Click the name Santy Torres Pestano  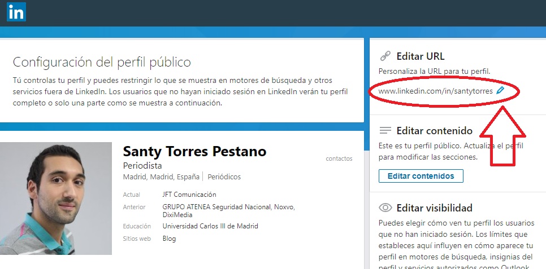pos(194,152)
